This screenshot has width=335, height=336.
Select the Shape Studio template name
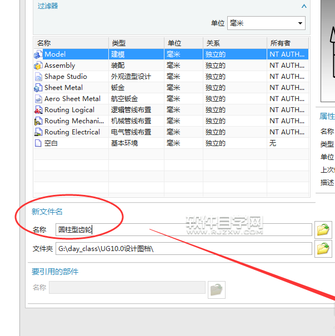[66, 77]
